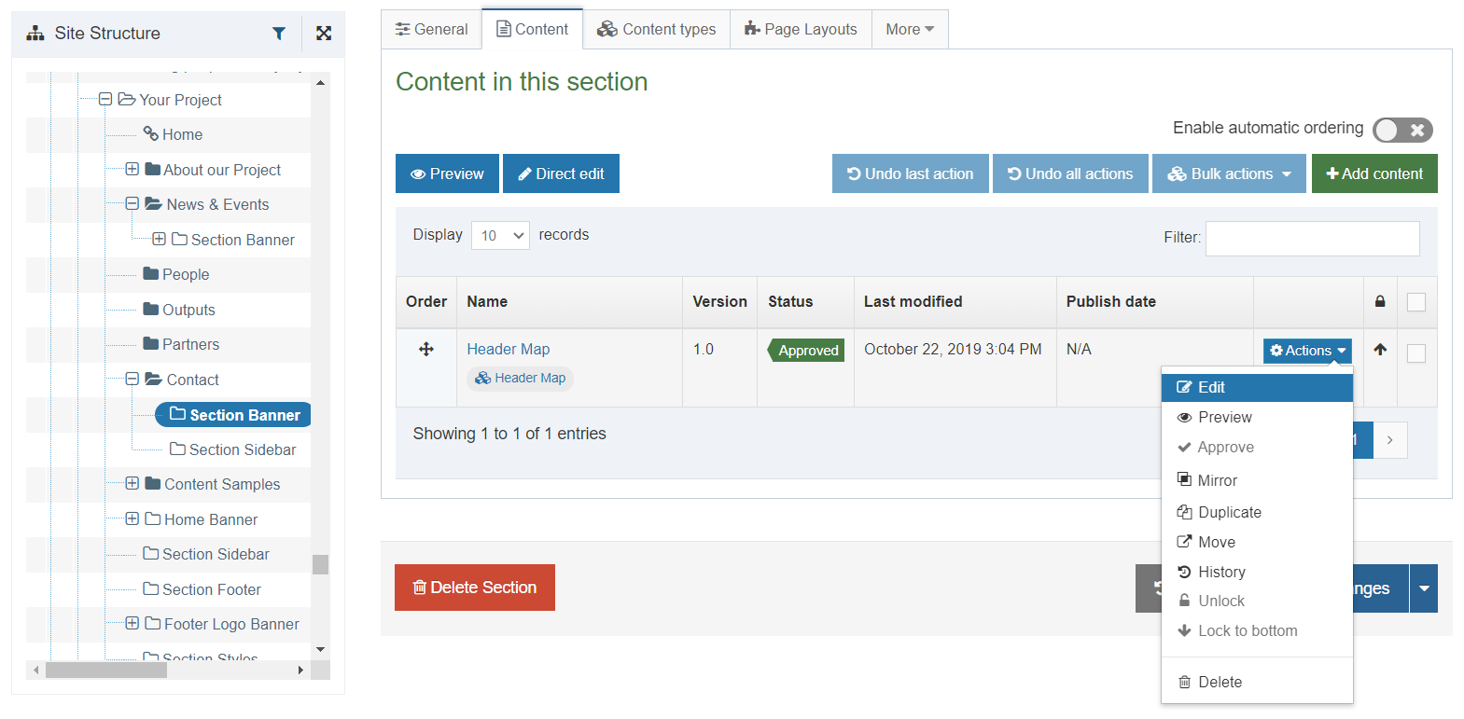Check the Header Map row checkbox

1415,353
